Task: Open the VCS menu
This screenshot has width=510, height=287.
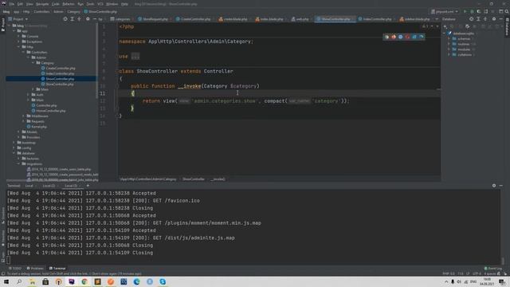Action: tap(100, 4)
